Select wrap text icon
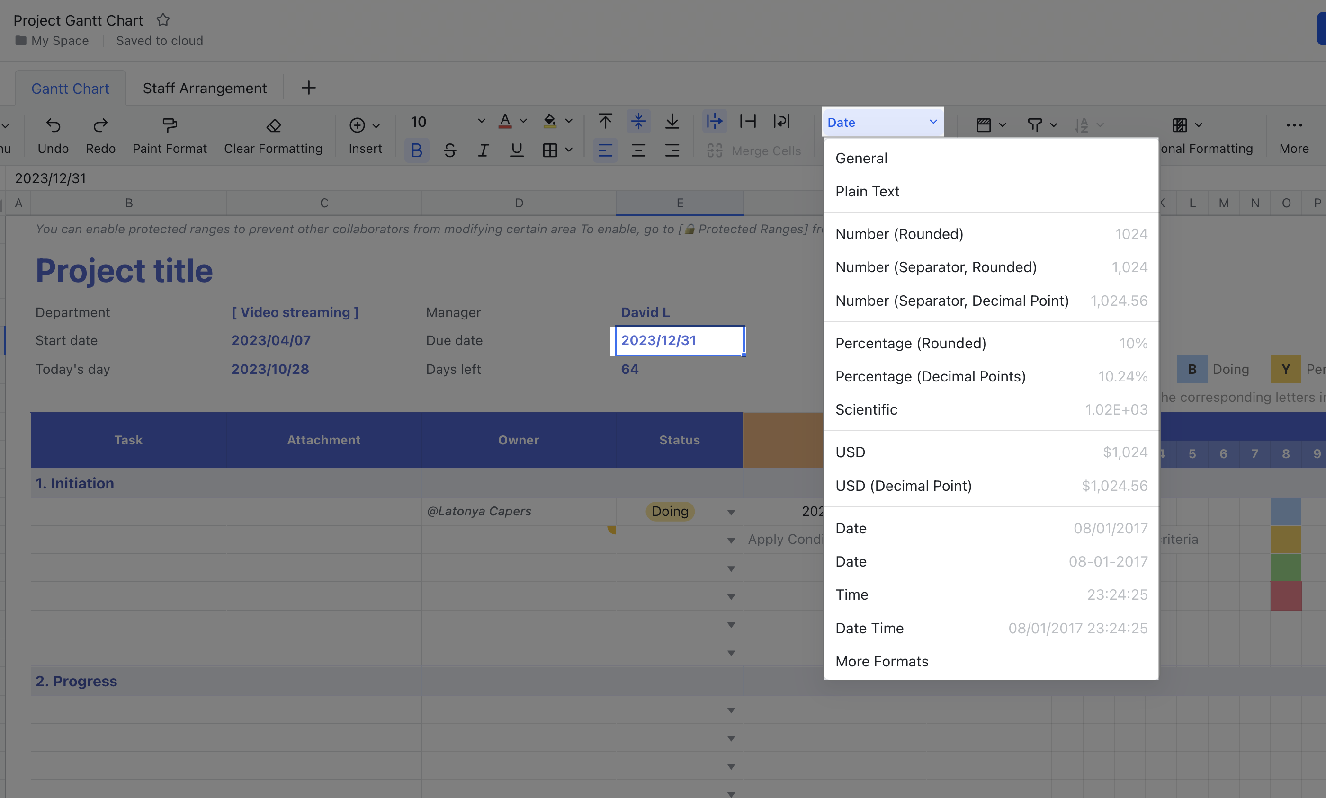1326x798 pixels. 781,122
